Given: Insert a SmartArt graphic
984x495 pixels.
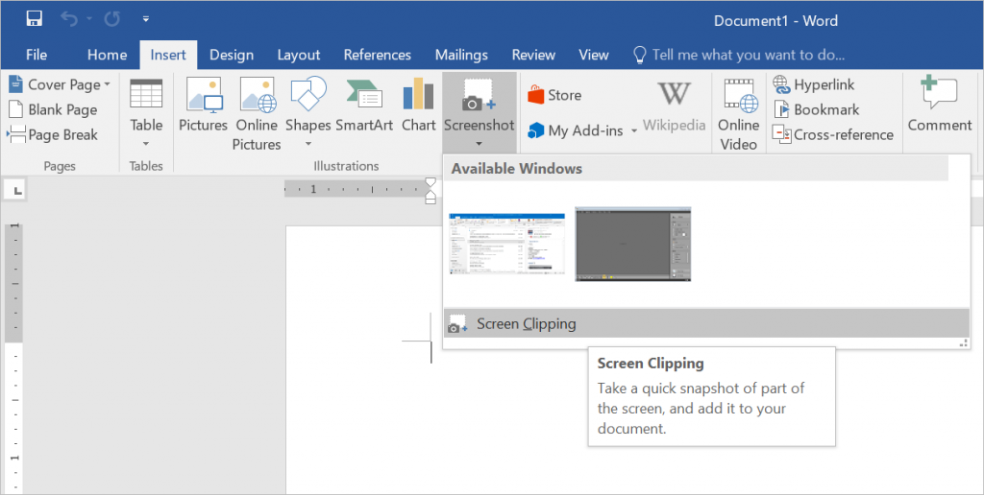Looking at the screenshot, I should pos(364,106).
